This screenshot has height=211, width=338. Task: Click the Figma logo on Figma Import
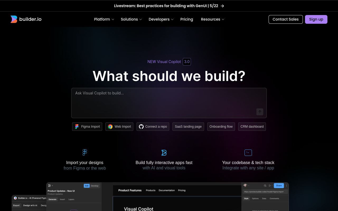coord(77,127)
